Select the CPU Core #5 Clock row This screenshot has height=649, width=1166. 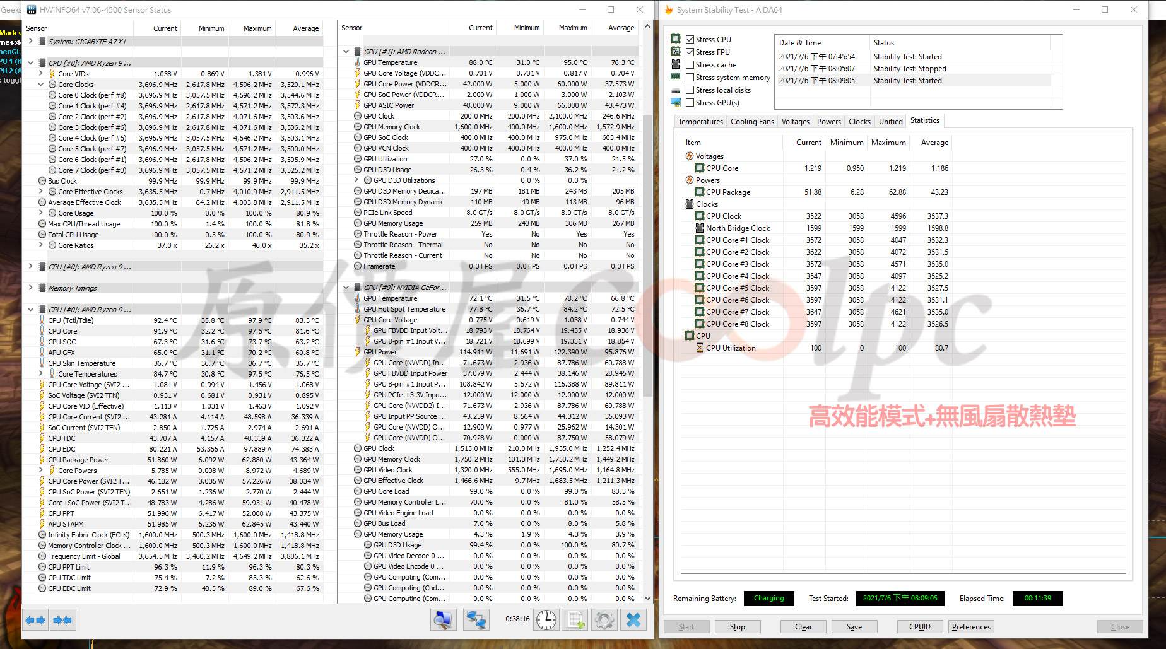[818, 288]
